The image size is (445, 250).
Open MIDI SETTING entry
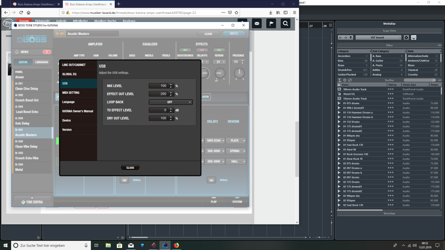[79, 93]
